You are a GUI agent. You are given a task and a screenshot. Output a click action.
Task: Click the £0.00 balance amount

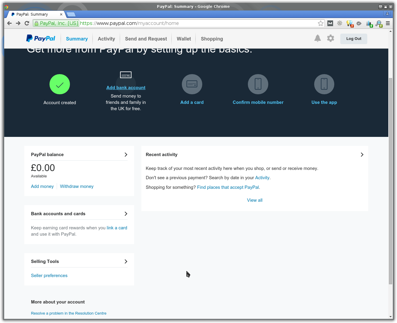click(43, 168)
